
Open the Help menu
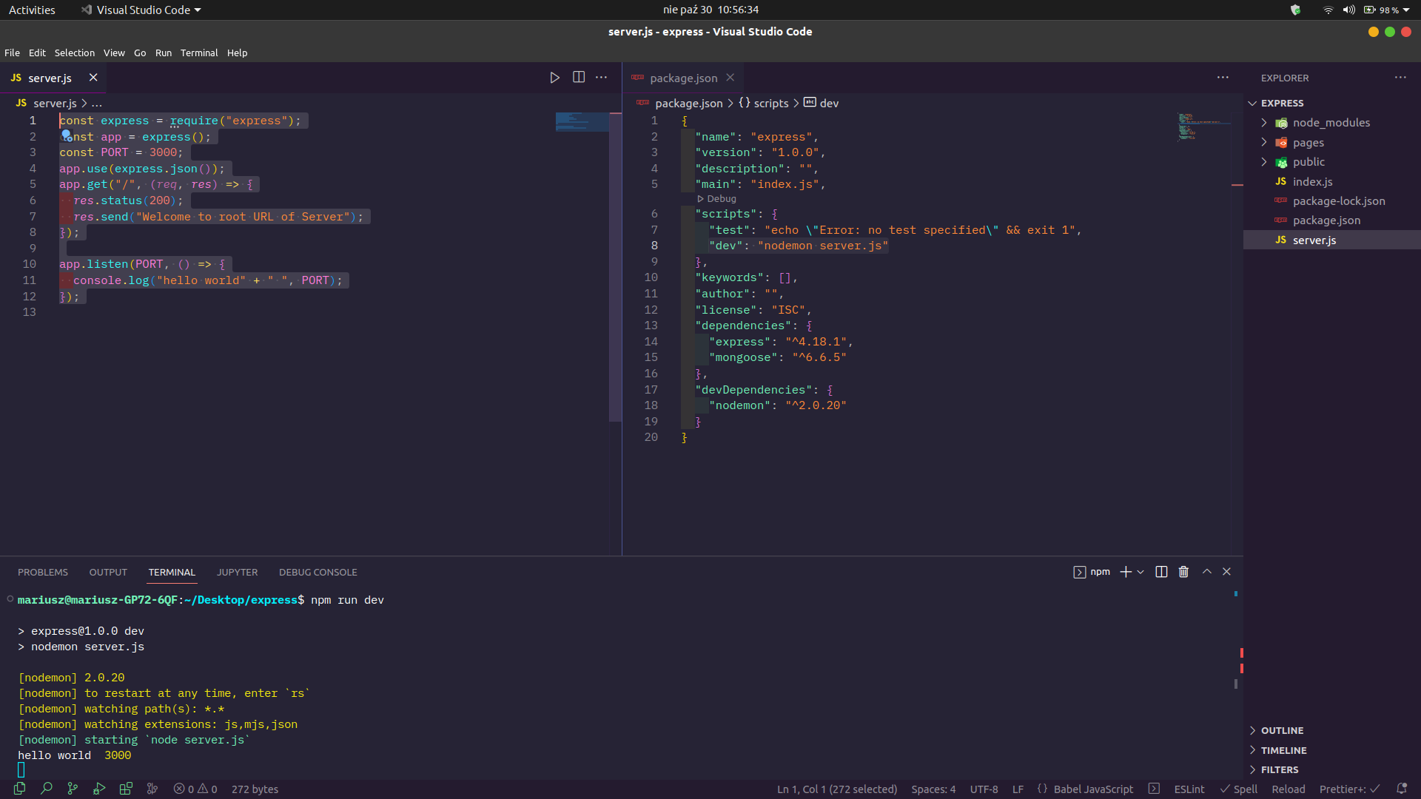pyautogui.click(x=237, y=53)
